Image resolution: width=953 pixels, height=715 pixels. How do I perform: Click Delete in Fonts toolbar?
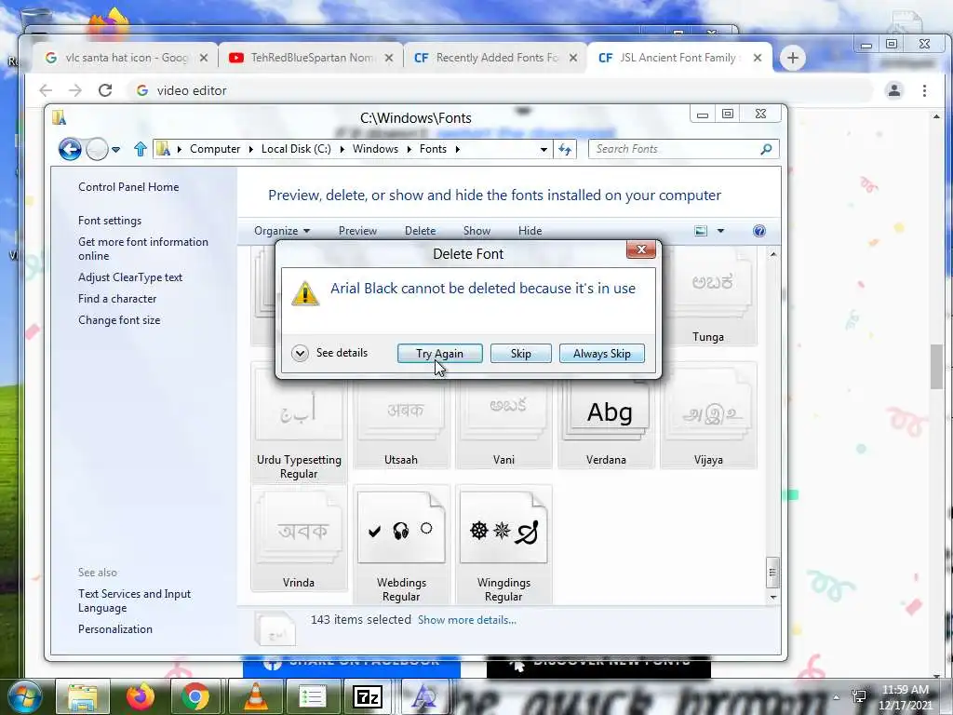coord(420,231)
